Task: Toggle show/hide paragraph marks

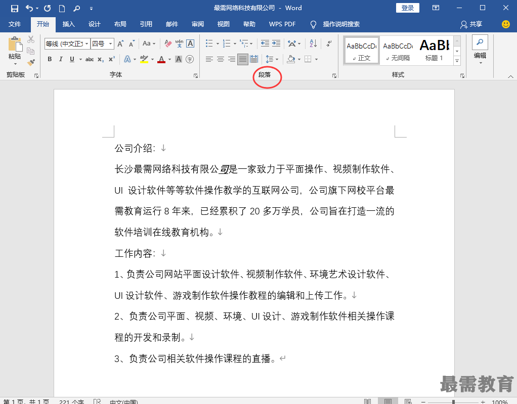Action: pos(329,43)
